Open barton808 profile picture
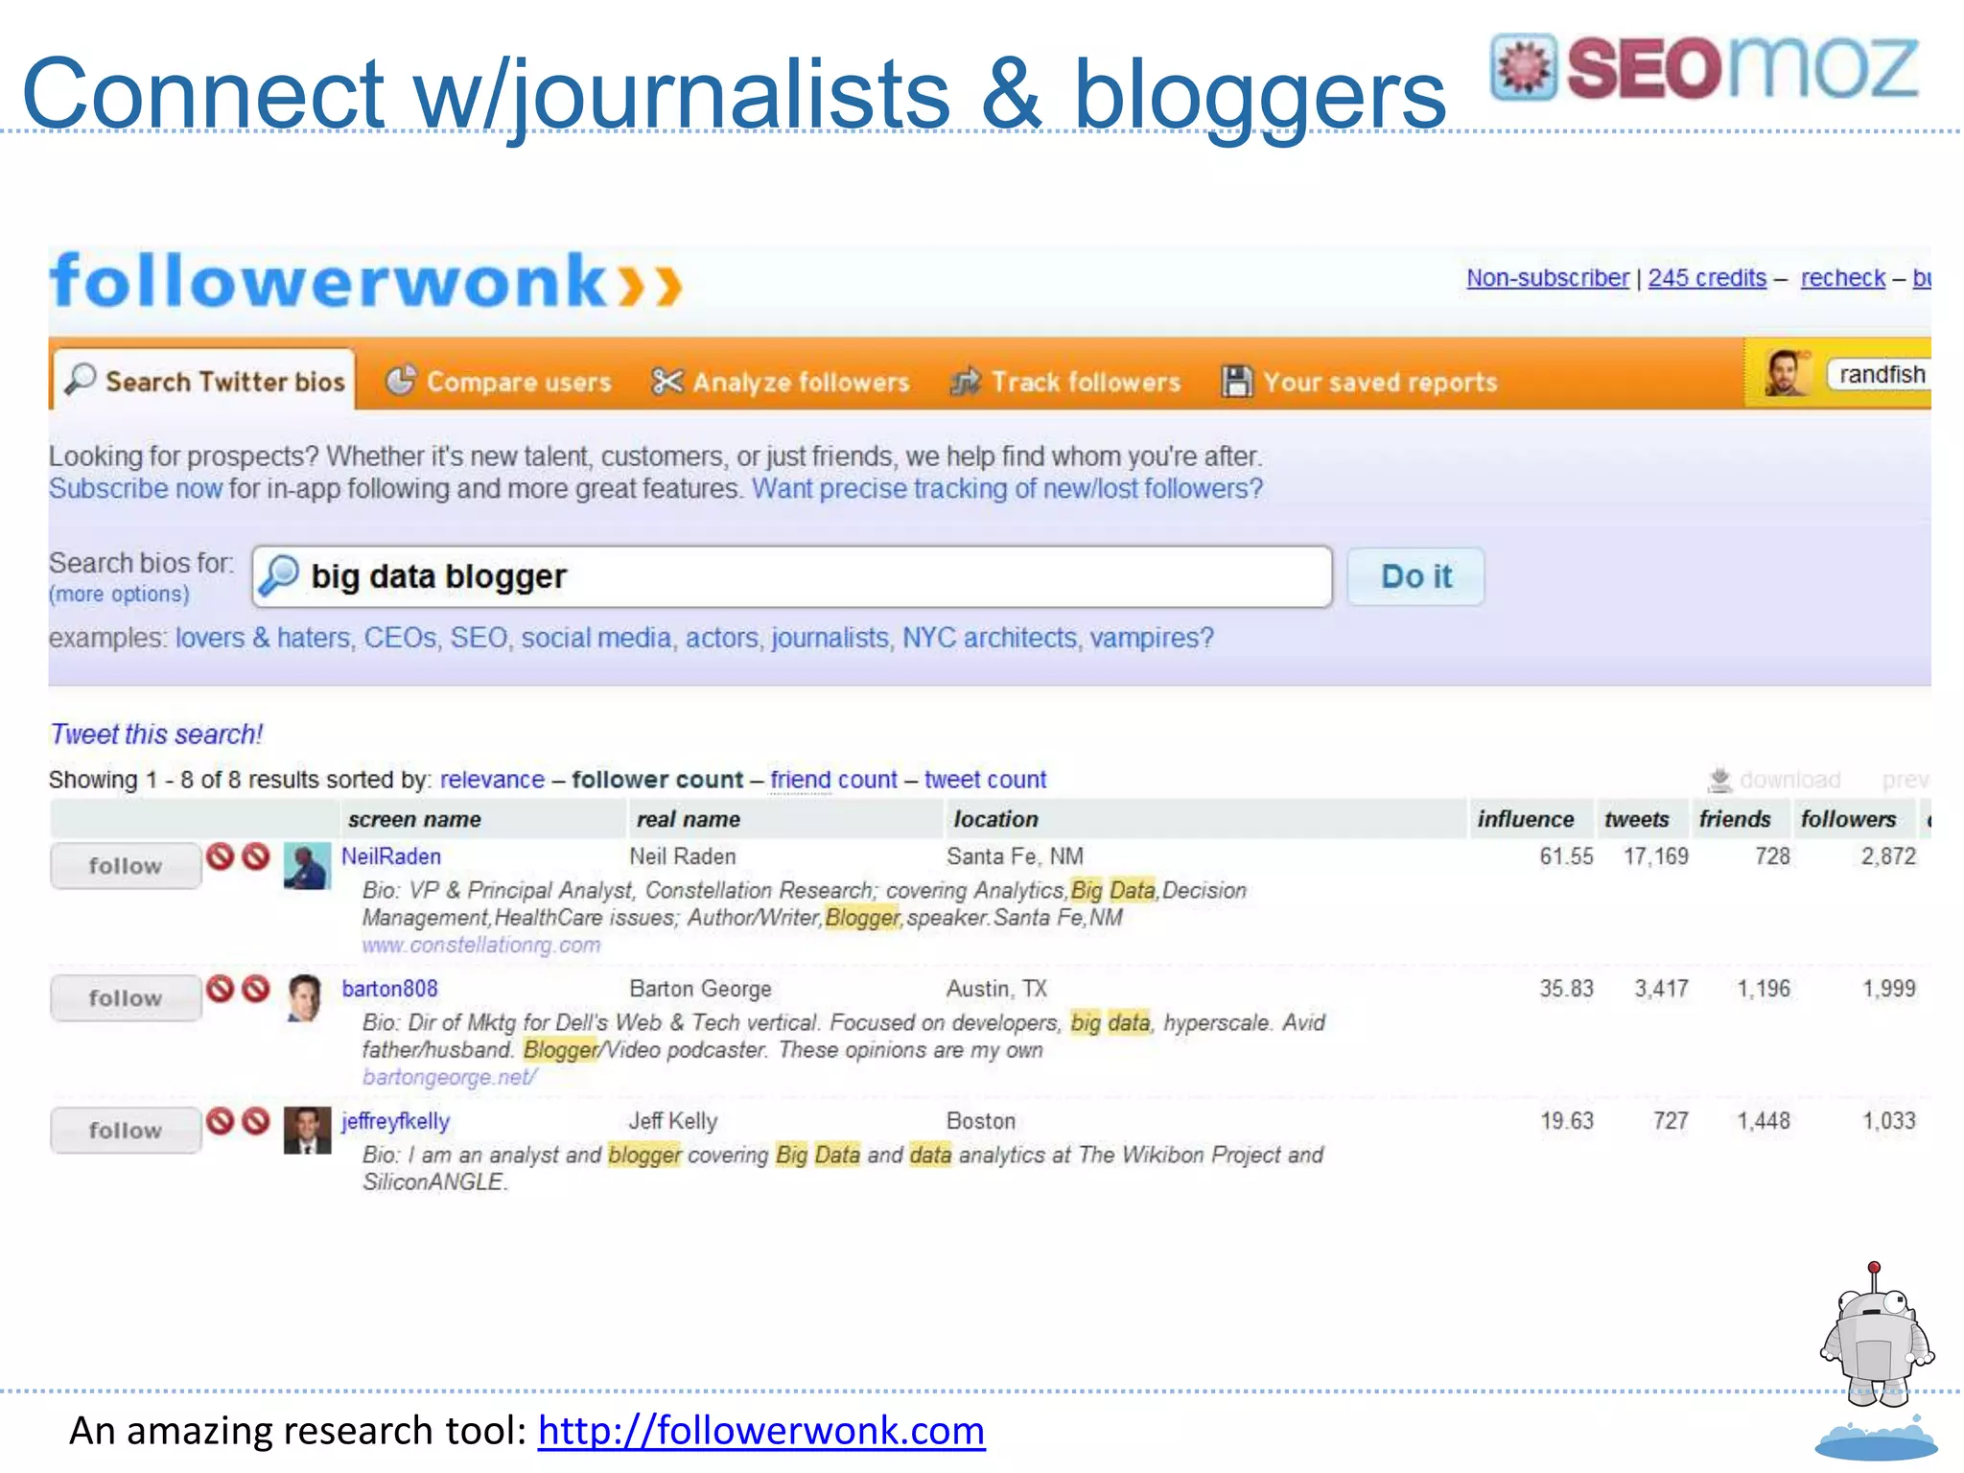1964x1473 pixels. [306, 998]
